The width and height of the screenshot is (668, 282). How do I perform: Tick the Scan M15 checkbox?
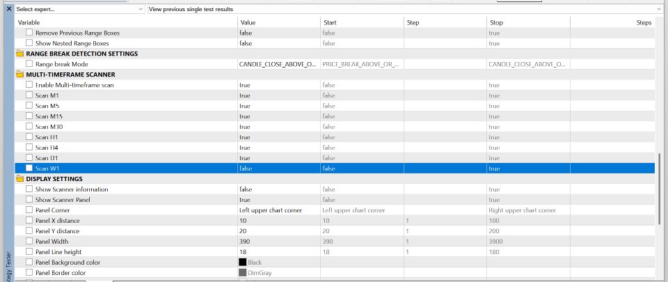29,116
